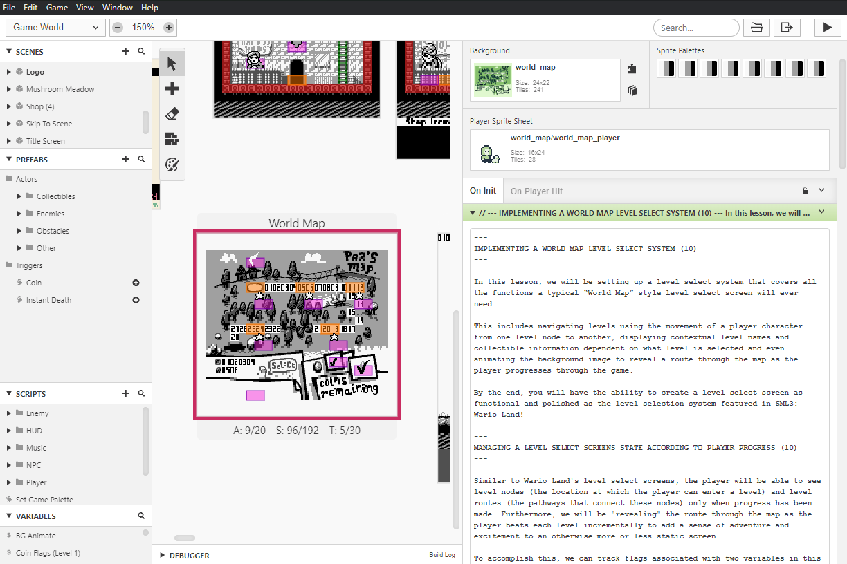The image size is (847, 564).
Task: Add a new scene with plus
Action: click(x=125, y=51)
